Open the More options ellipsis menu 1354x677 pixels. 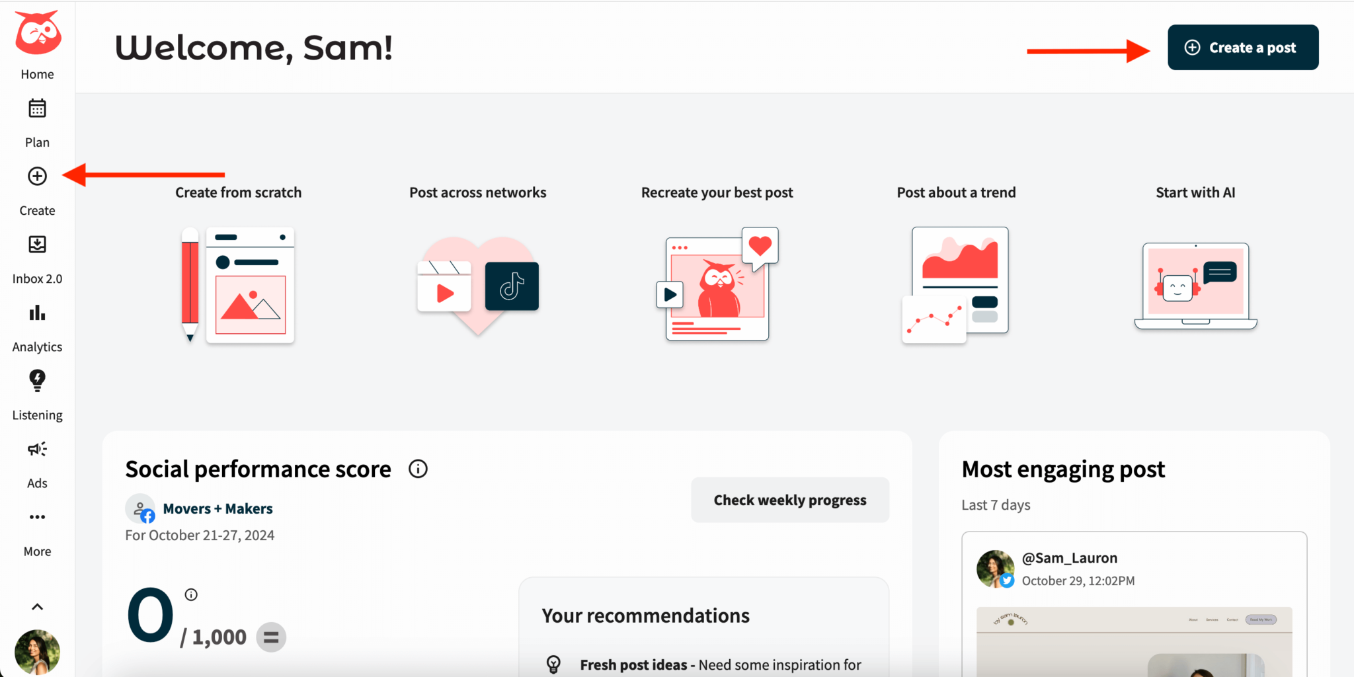coord(37,517)
